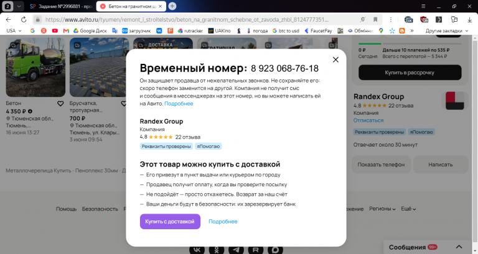Image resolution: width=478 pixels, height=254 pixels.
Task: Reload the Avito page
Action: coord(24,20)
